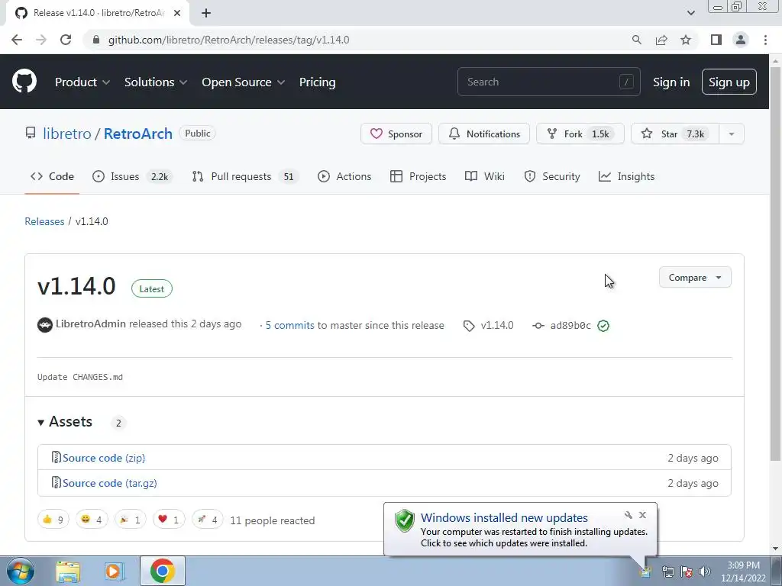Open Windows Explorer from the taskbar
Image resolution: width=782 pixels, height=586 pixels.
point(68,571)
